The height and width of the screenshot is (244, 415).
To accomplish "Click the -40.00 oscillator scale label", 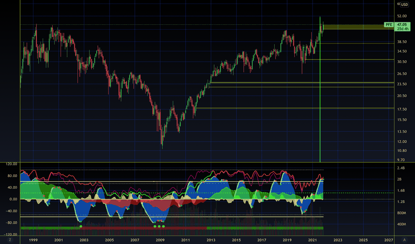I will (12, 211).
